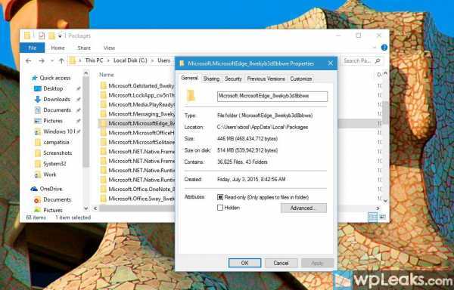Open the recent locations dropdown arrow

(52, 60)
